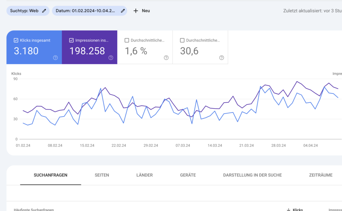Click the blue clicks line peak after 15.02.24
342x211 pixels.
click(101, 88)
